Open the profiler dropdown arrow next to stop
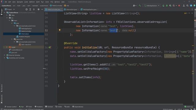Viewport: 196px width, 110px height. (176, 5)
